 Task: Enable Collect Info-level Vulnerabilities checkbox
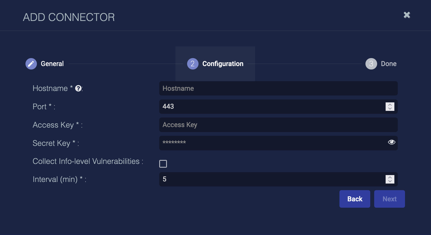click(163, 164)
